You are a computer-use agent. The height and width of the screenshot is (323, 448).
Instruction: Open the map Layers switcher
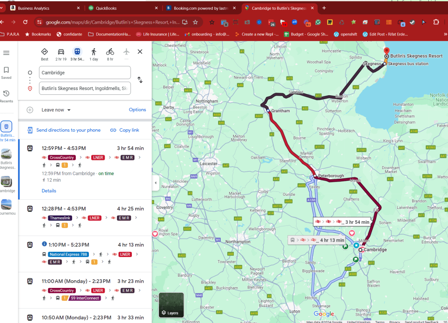[171, 305]
